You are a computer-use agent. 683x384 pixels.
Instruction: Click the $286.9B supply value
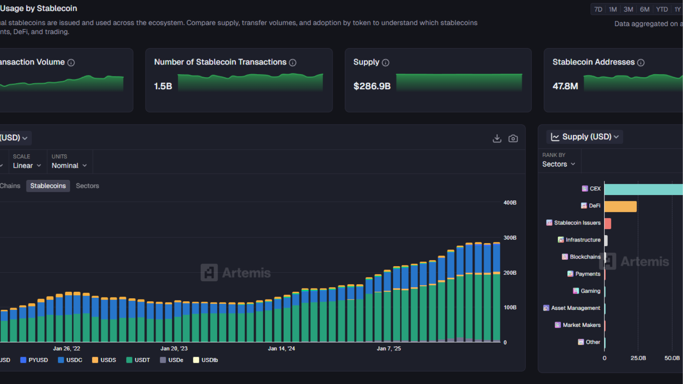pyautogui.click(x=372, y=86)
